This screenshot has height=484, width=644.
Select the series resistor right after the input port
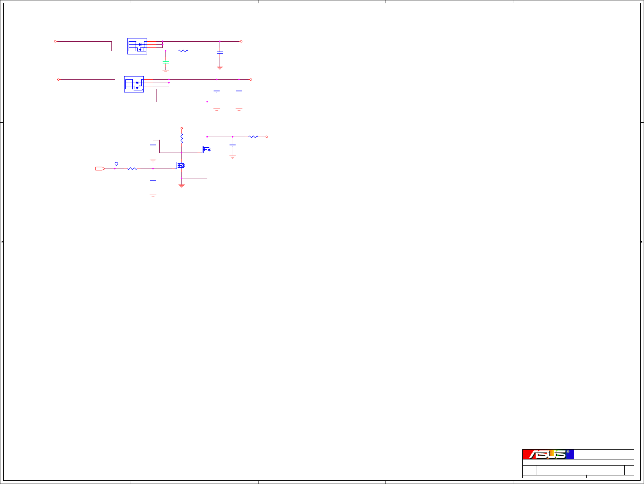[x=132, y=169]
